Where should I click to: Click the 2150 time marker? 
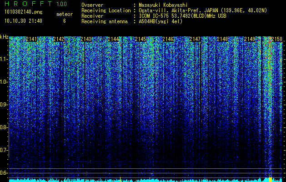pyautogui.click(x=277, y=39)
